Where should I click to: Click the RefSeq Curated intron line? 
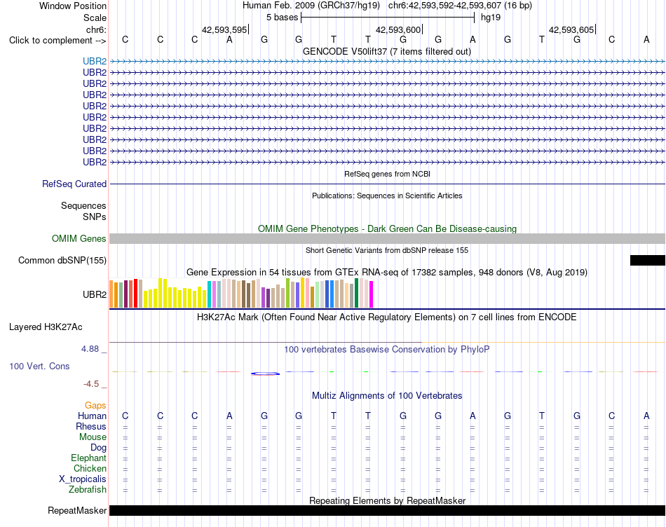pyautogui.click(x=387, y=184)
